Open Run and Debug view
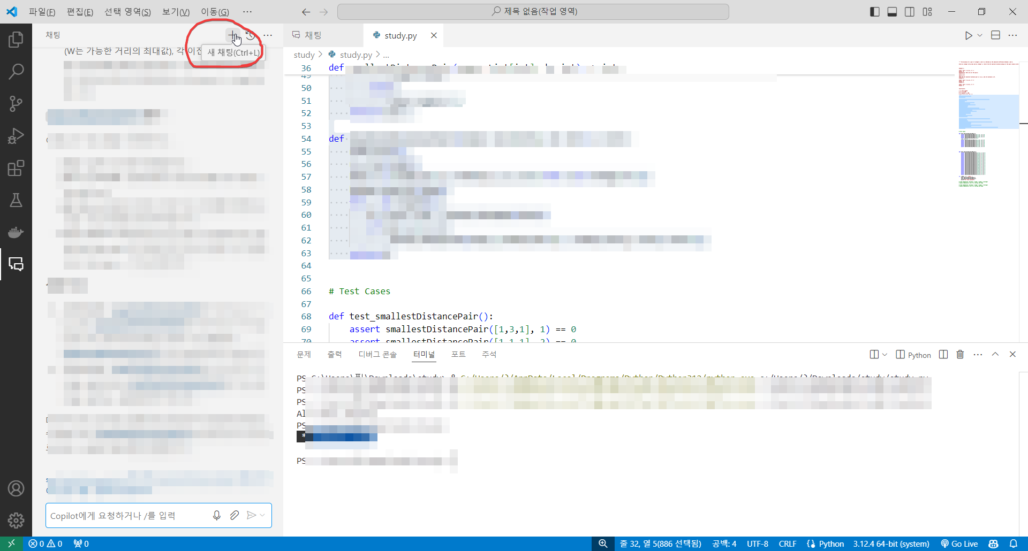The image size is (1028, 551). tap(16, 136)
